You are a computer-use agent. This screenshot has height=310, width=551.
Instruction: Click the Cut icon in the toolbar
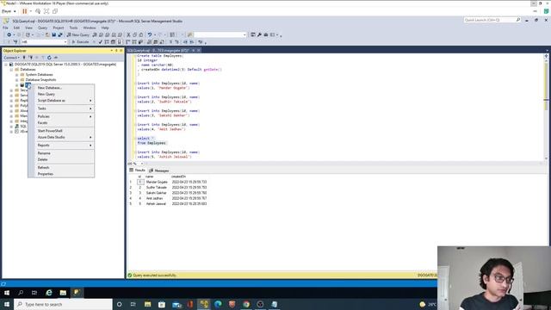point(128,34)
